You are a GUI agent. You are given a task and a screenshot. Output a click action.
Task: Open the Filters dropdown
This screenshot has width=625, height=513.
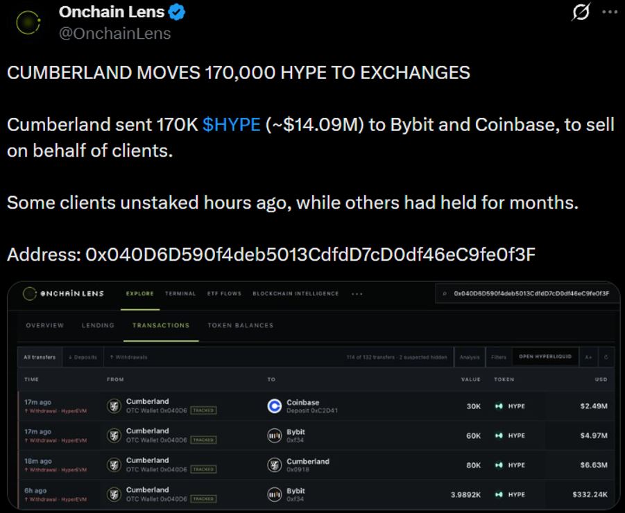[x=499, y=357]
